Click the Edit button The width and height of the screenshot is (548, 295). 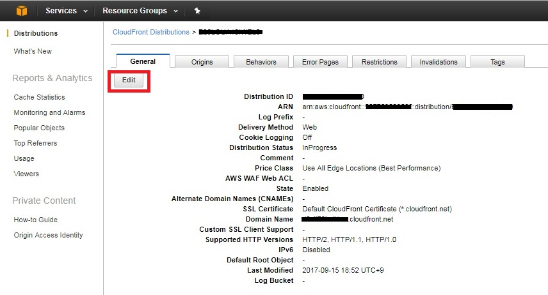(x=129, y=80)
